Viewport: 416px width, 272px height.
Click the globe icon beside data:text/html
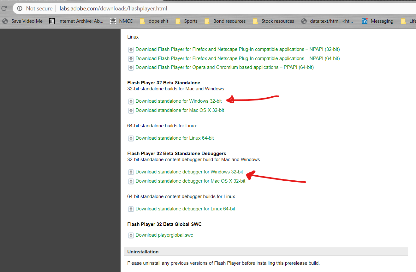304,21
